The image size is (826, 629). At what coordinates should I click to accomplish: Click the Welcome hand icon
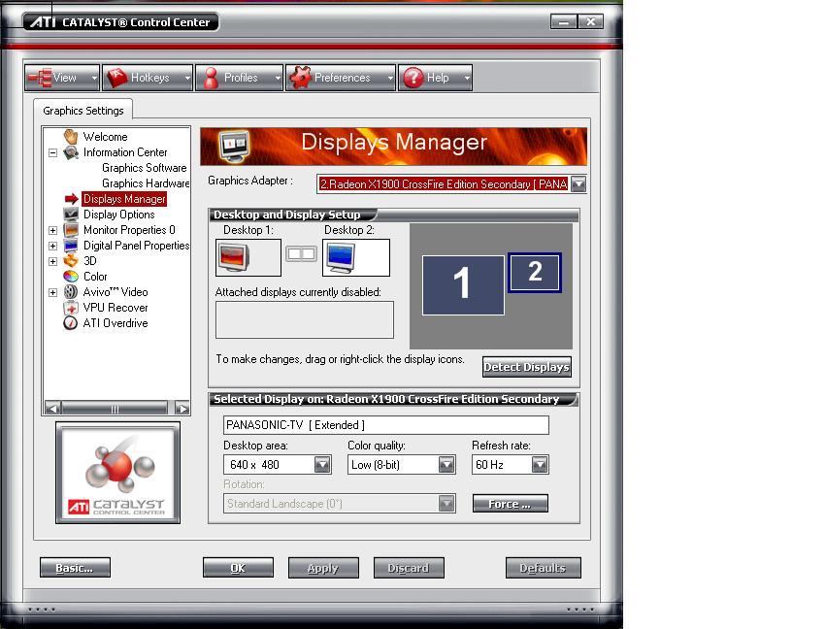coord(71,137)
